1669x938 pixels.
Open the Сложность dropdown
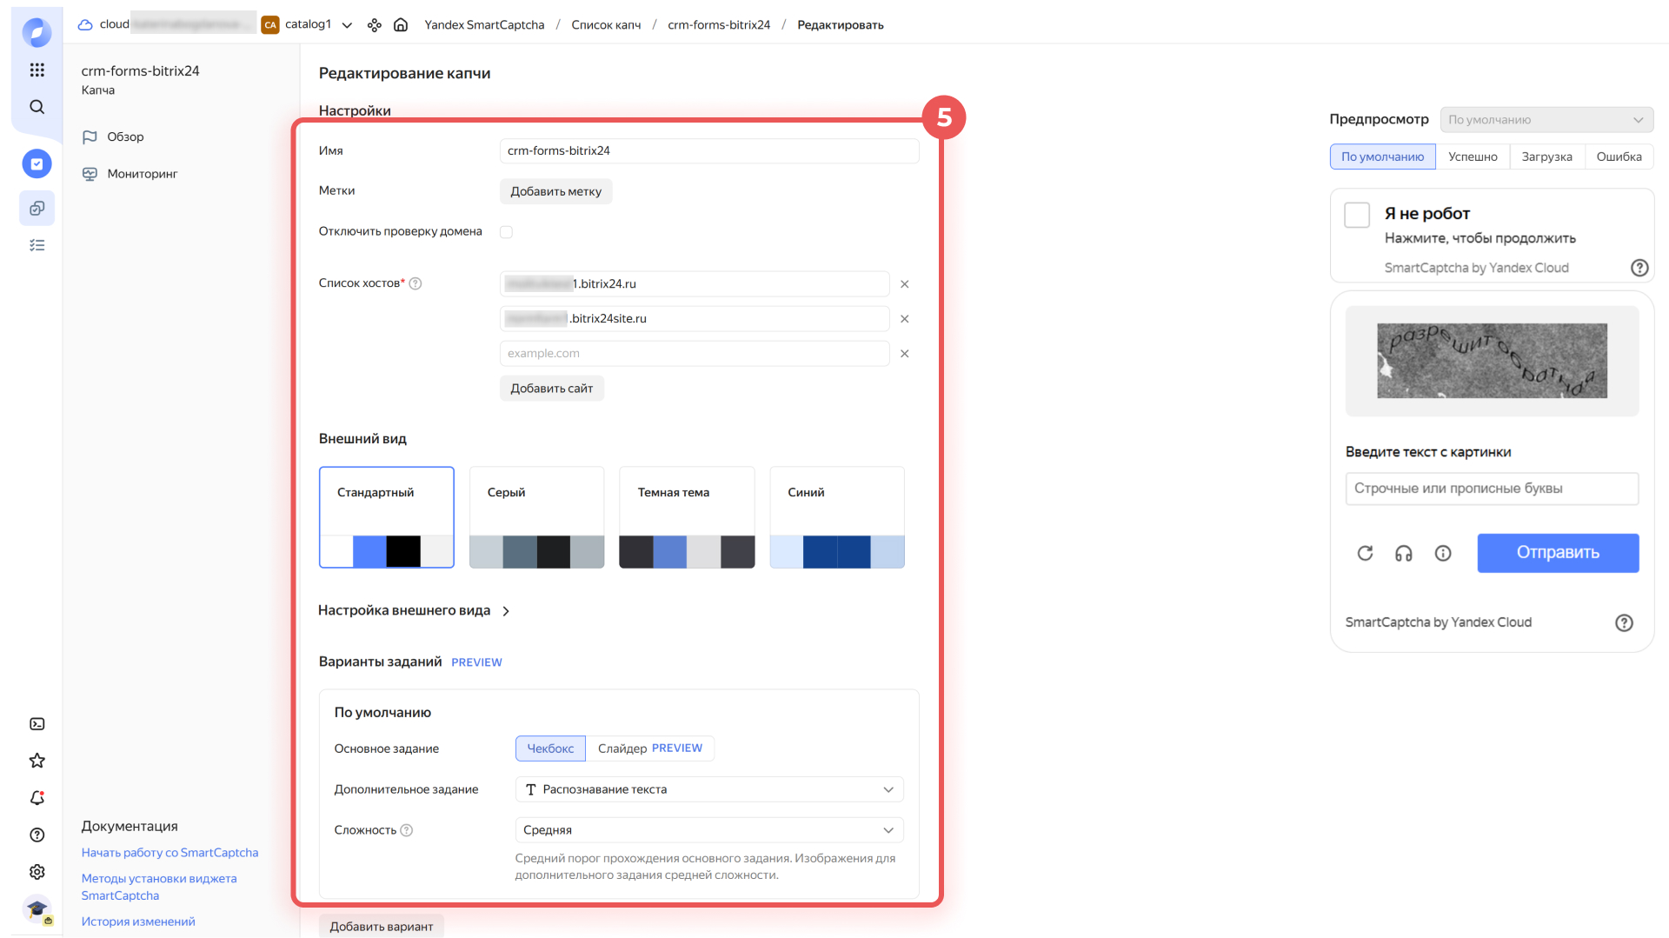[709, 830]
